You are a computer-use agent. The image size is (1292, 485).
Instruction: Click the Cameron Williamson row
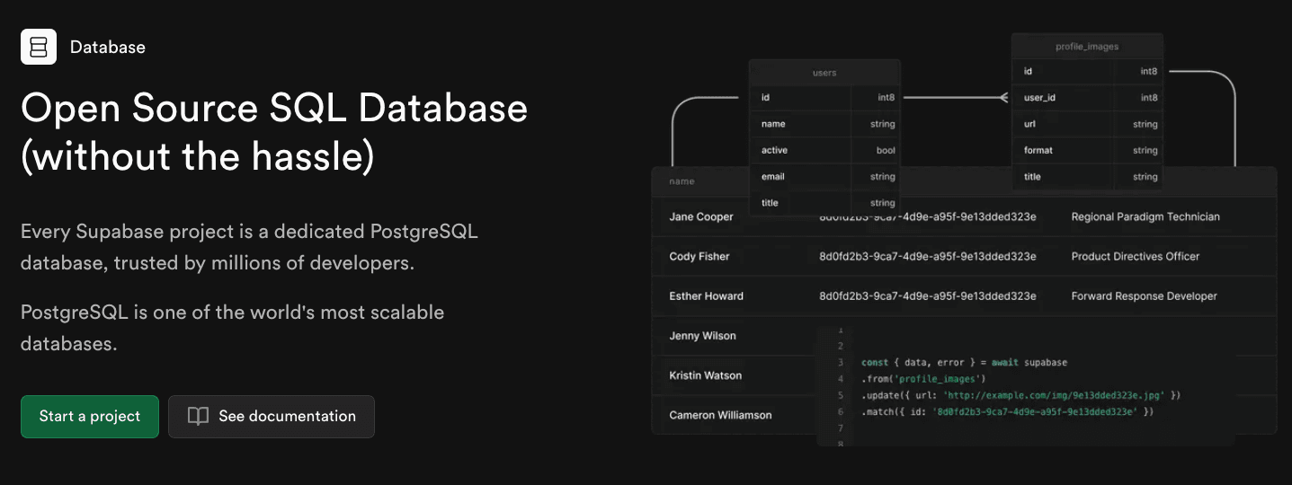click(720, 415)
